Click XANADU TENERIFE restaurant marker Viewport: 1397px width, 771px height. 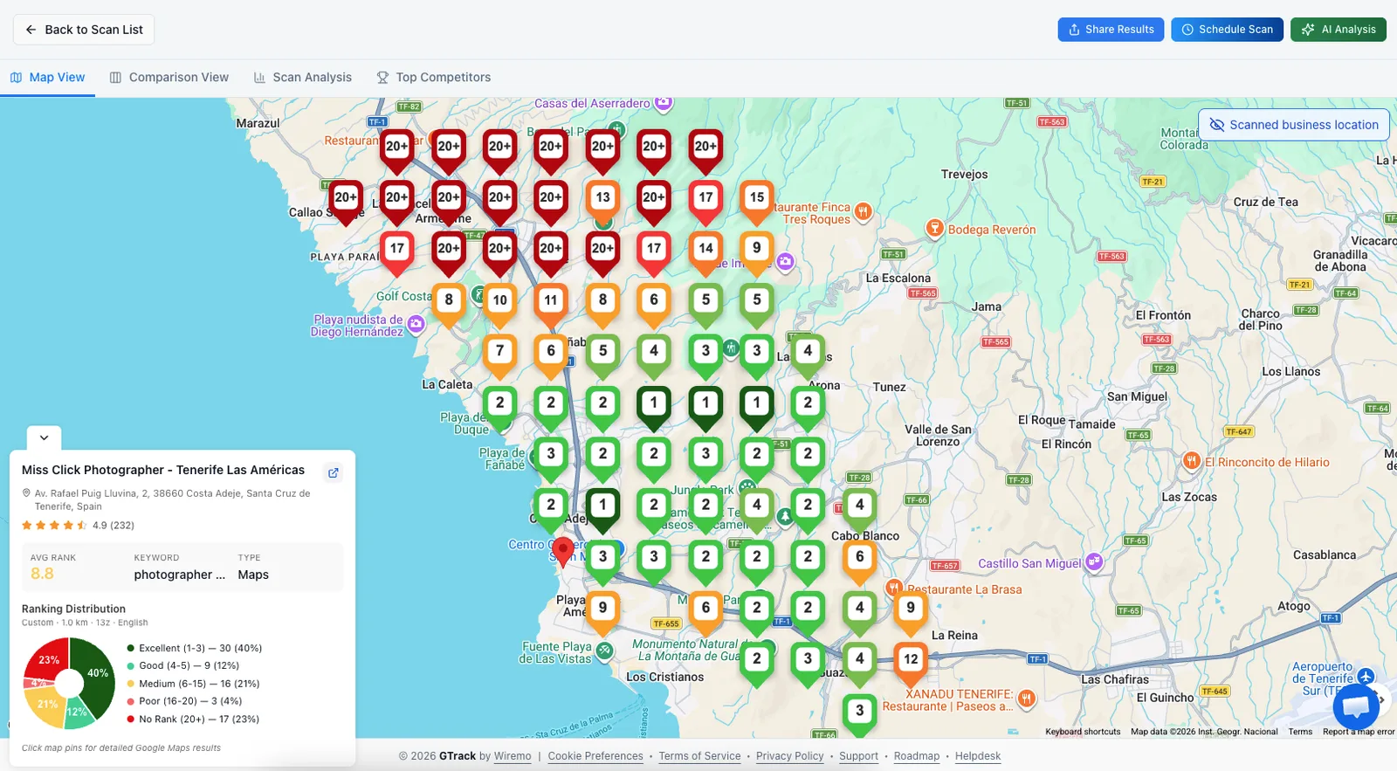(1027, 698)
